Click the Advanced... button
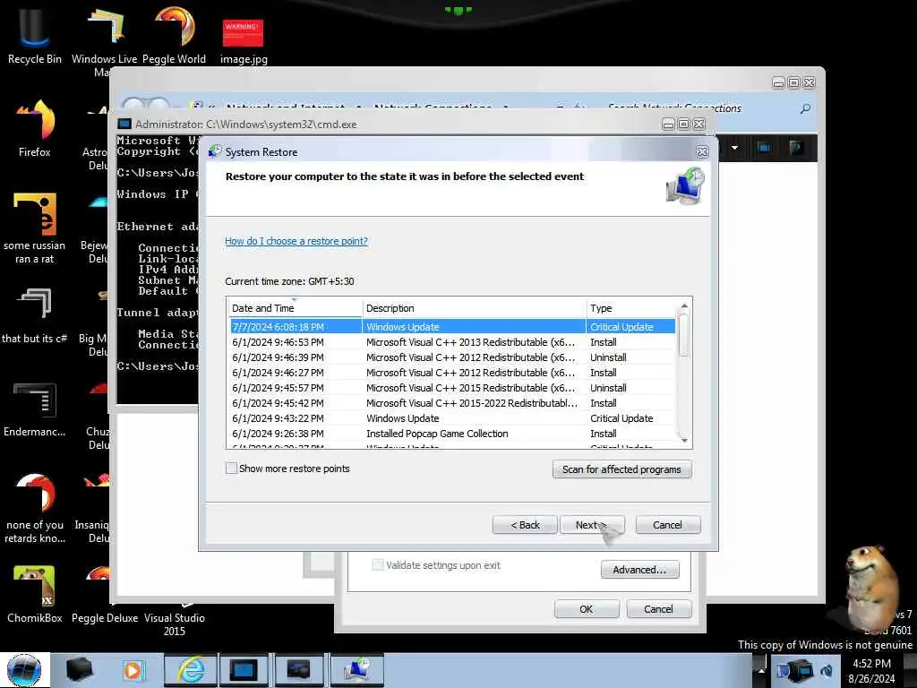This screenshot has width=917, height=688. [639, 569]
